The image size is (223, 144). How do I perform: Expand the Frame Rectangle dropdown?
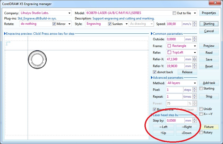[195, 46]
